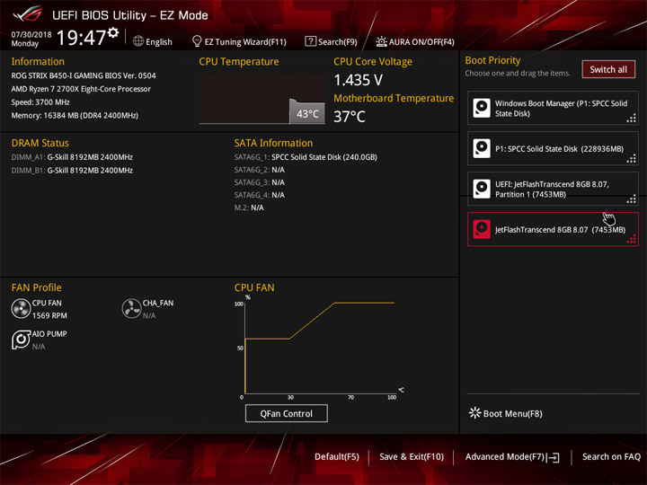Click UEFI JetFlashTranscend disk icon

pyautogui.click(x=482, y=189)
